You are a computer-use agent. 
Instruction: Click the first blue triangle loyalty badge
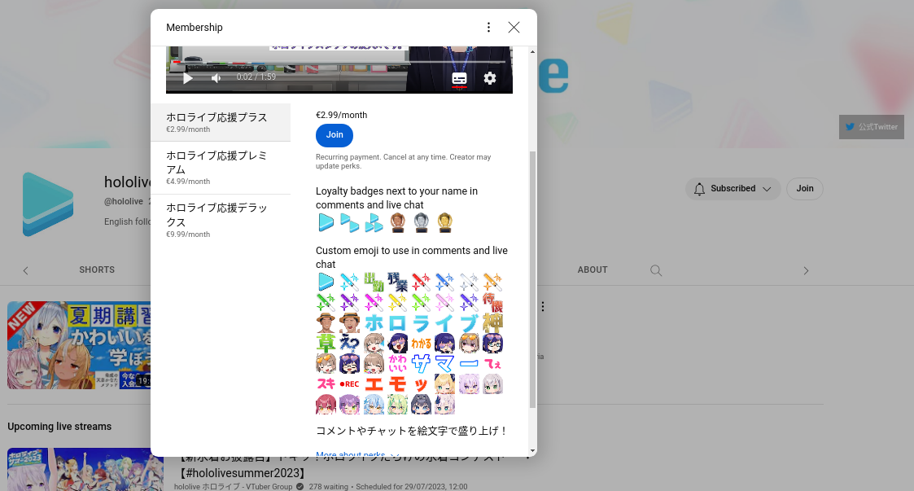(326, 222)
